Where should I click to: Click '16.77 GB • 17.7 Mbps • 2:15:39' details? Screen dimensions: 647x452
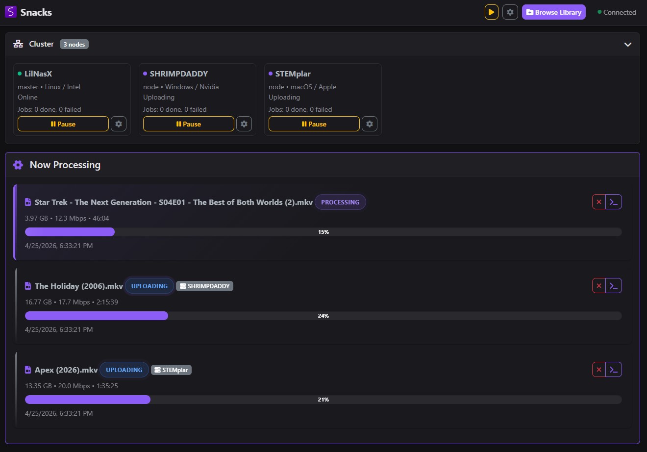click(x=72, y=302)
